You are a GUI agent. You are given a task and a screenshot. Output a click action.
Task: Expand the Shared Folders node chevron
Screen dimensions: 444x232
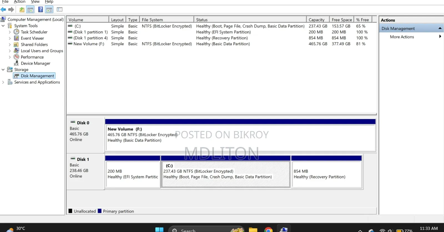[10, 44]
